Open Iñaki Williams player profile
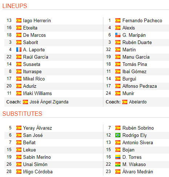The width and height of the screenshot is (169, 177). coord(37,93)
